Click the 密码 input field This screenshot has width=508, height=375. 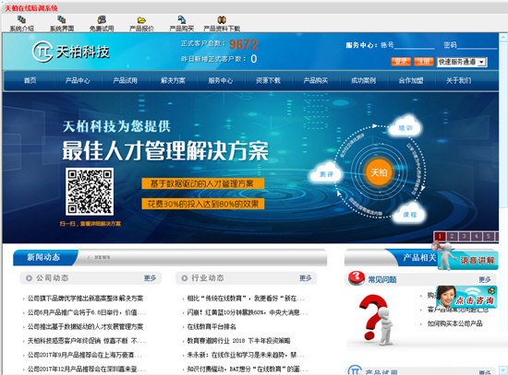(x=477, y=45)
